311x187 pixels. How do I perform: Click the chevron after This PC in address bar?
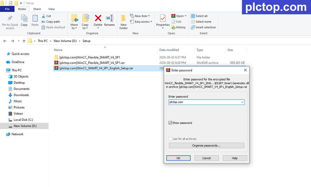pyautogui.click(x=51, y=41)
